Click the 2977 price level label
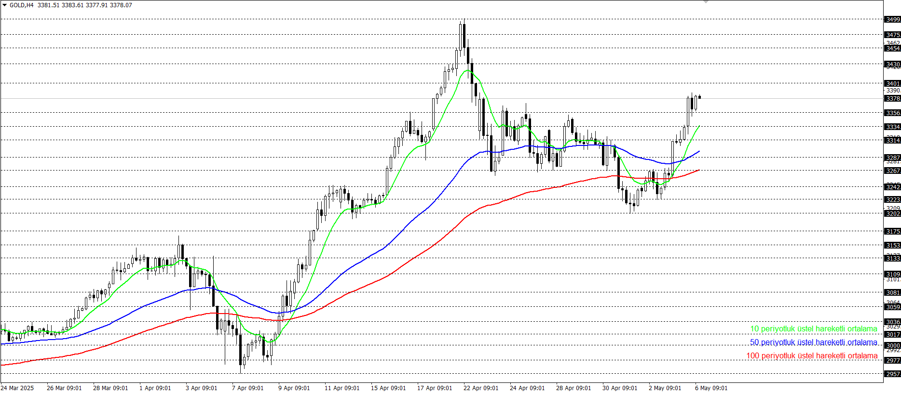The image size is (901, 394). (892, 361)
